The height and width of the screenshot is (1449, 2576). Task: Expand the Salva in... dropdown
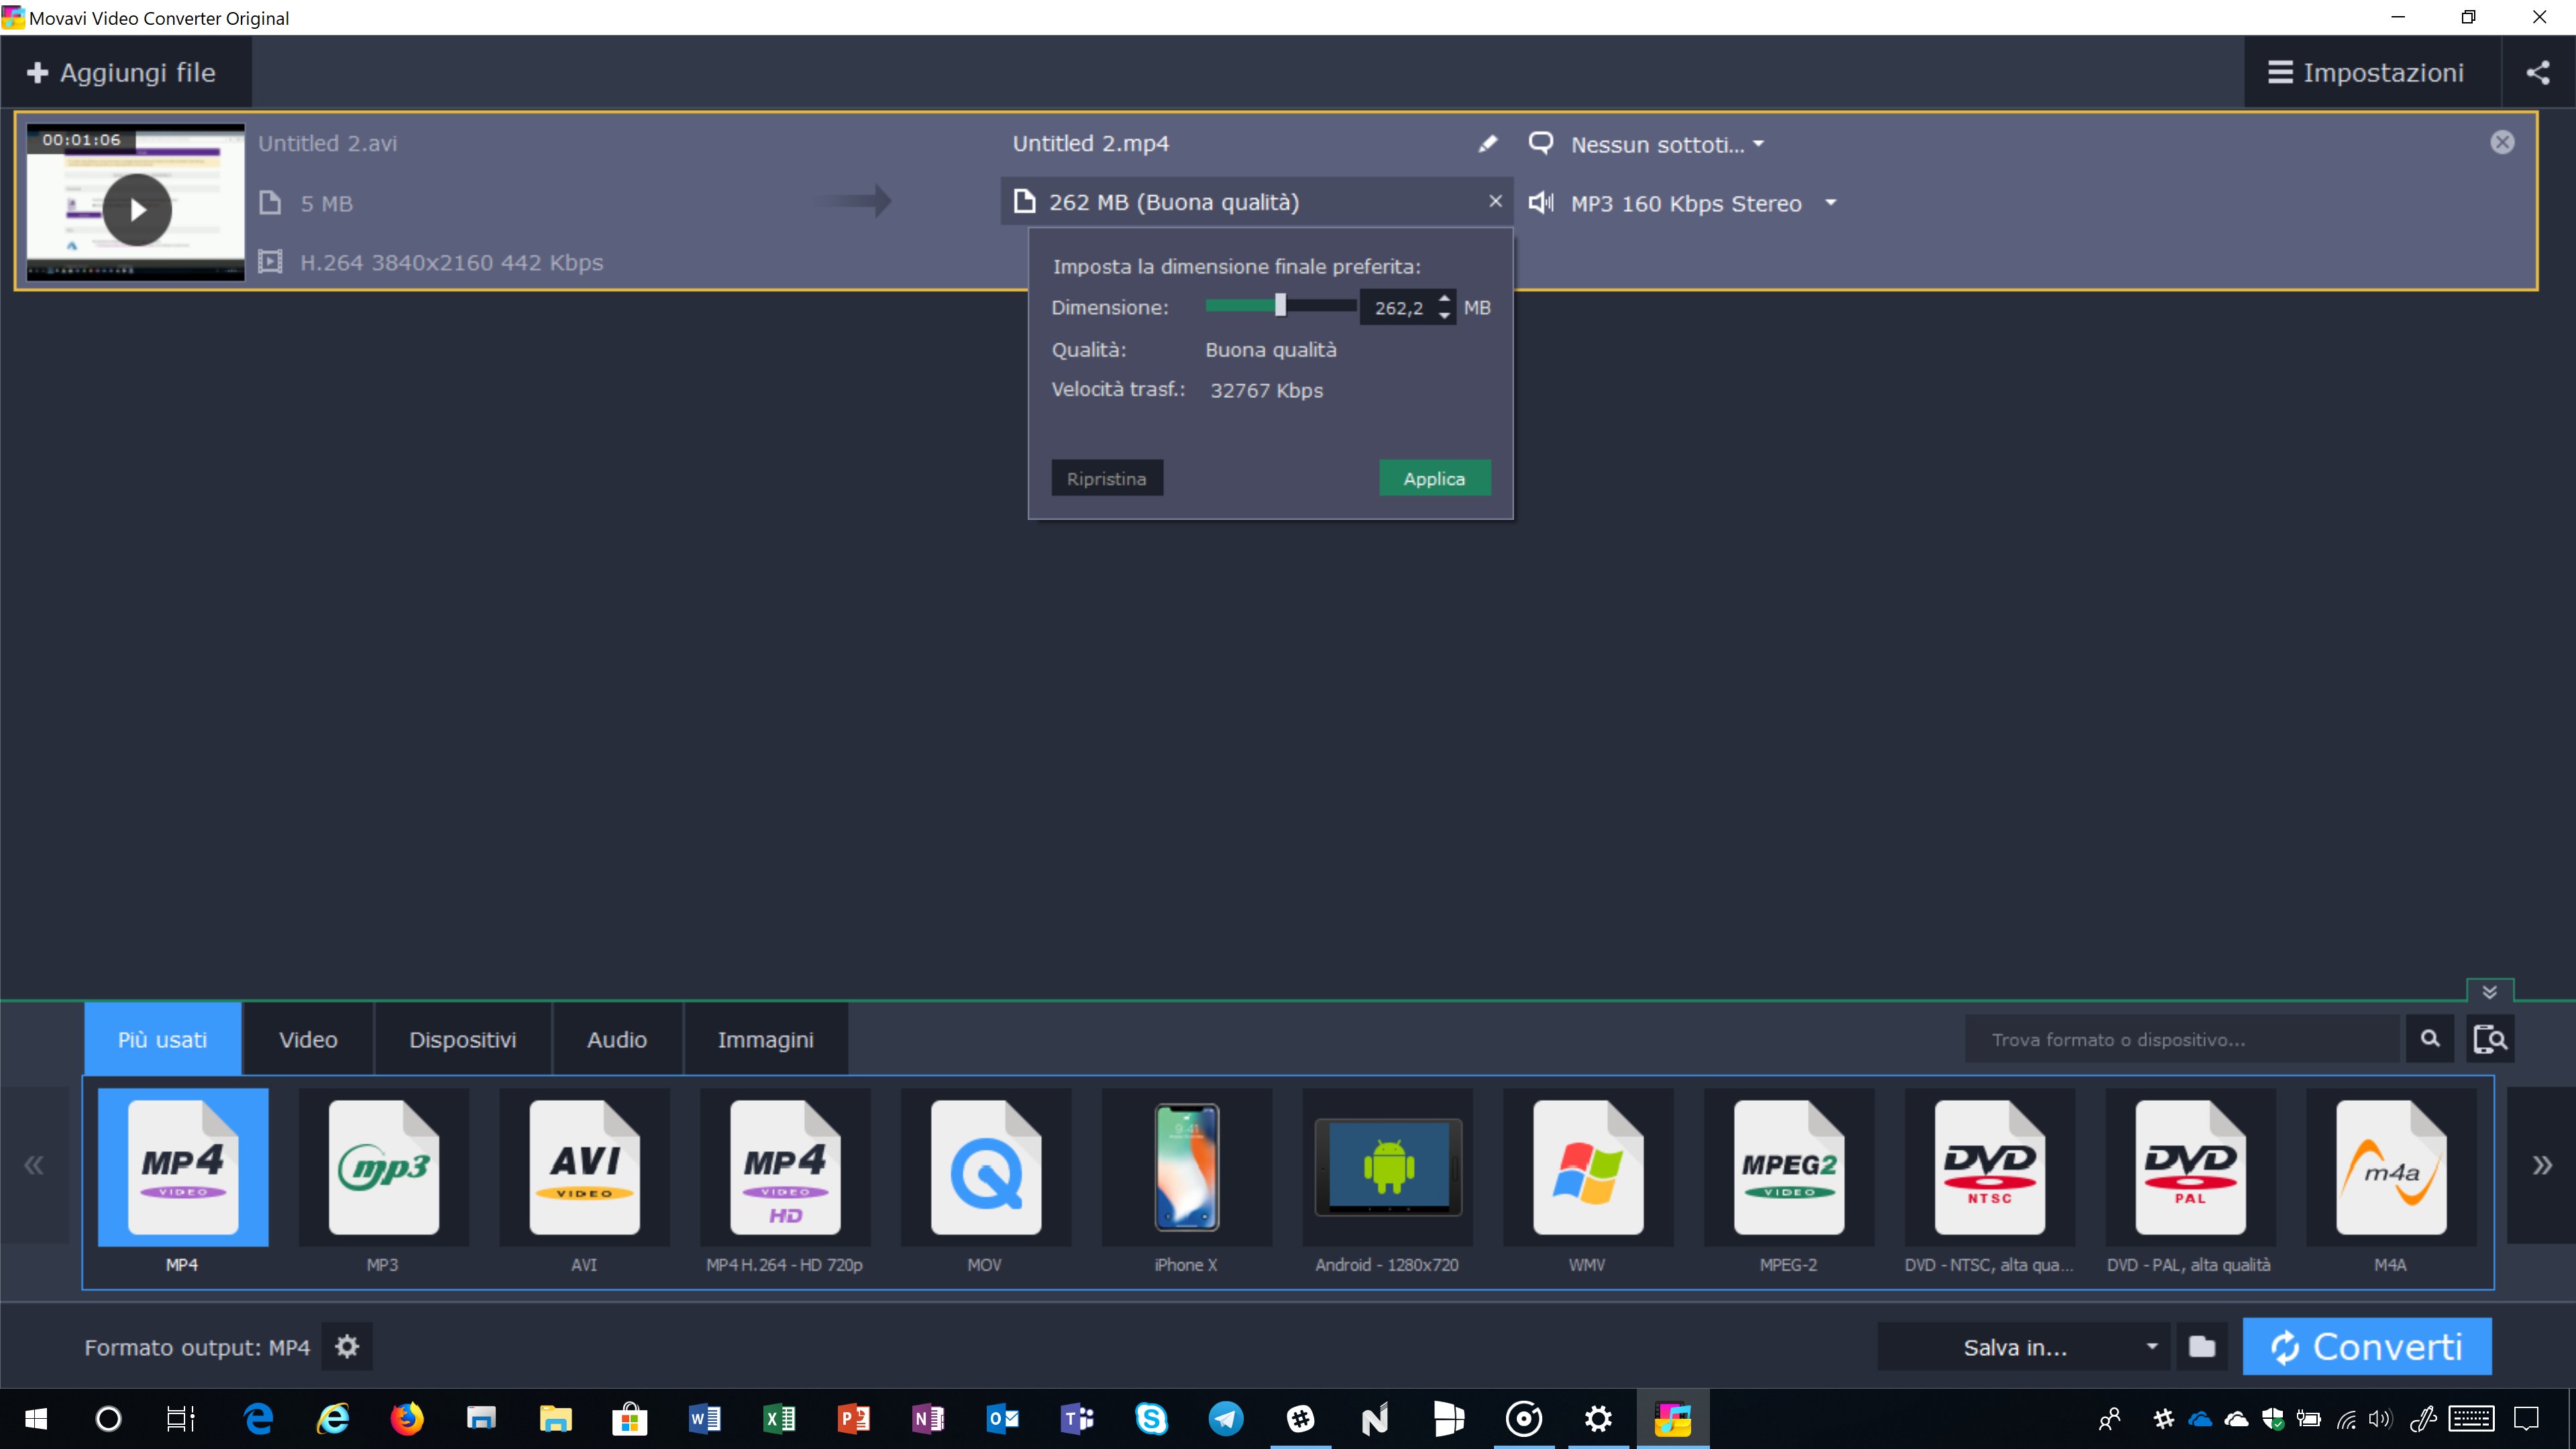coord(2152,1347)
